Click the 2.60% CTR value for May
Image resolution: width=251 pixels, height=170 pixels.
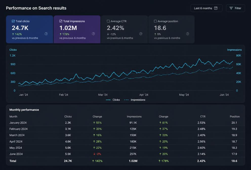tap(201, 148)
